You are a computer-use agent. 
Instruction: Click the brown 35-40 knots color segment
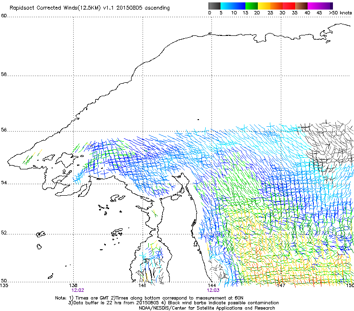[301, 6]
